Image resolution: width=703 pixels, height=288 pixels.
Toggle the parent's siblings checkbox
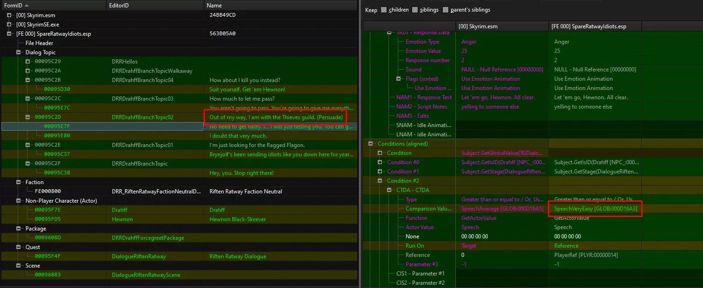pyautogui.click(x=446, y=10)
